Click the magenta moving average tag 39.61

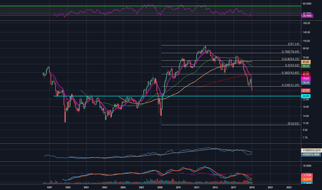[306, 78]
